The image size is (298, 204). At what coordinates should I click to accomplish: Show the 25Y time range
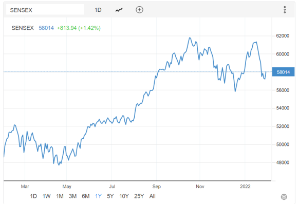(x=139, y=196)
